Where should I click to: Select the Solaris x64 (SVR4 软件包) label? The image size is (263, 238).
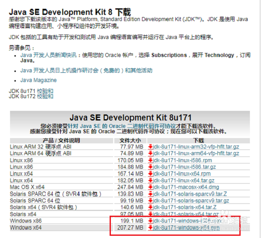point(43,207)
